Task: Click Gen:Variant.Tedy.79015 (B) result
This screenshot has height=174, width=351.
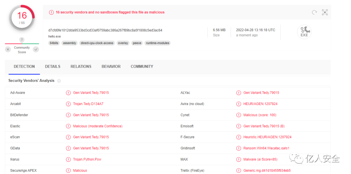Action: point(264,126)
